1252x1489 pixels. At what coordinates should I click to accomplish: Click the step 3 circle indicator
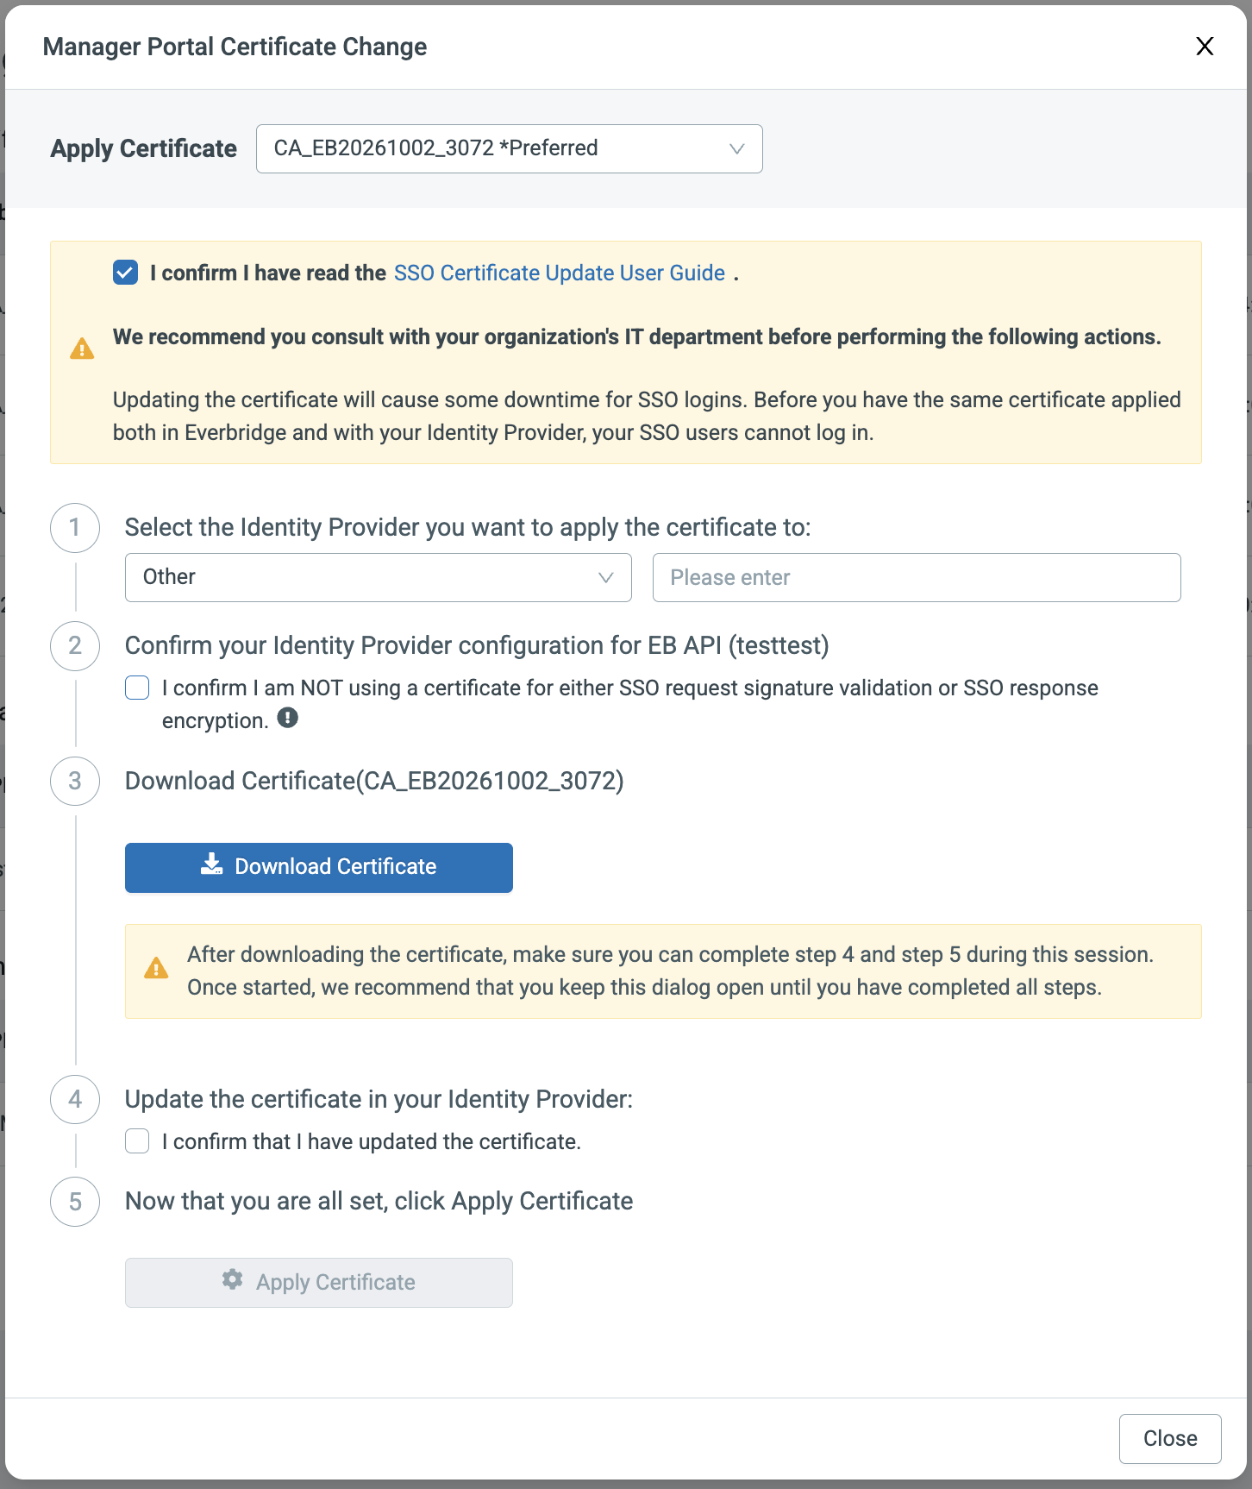click(x=75, y=781)
